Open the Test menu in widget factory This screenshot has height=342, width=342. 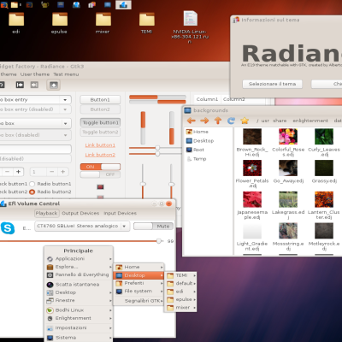click(66, 74)
